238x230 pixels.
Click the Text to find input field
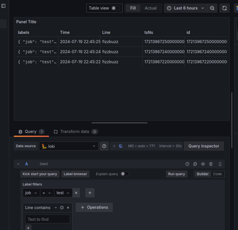[x=48, y=219]
